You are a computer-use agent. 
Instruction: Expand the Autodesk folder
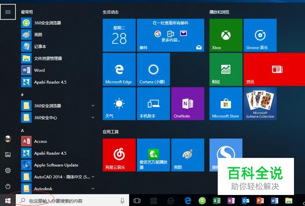point(58,188)
